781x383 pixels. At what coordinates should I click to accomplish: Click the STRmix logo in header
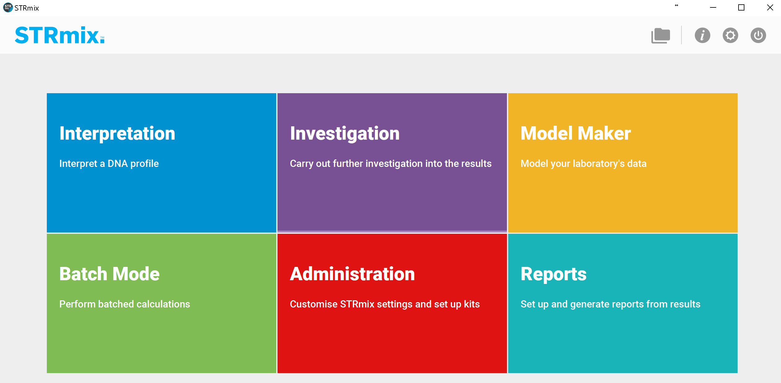[60, 35]
